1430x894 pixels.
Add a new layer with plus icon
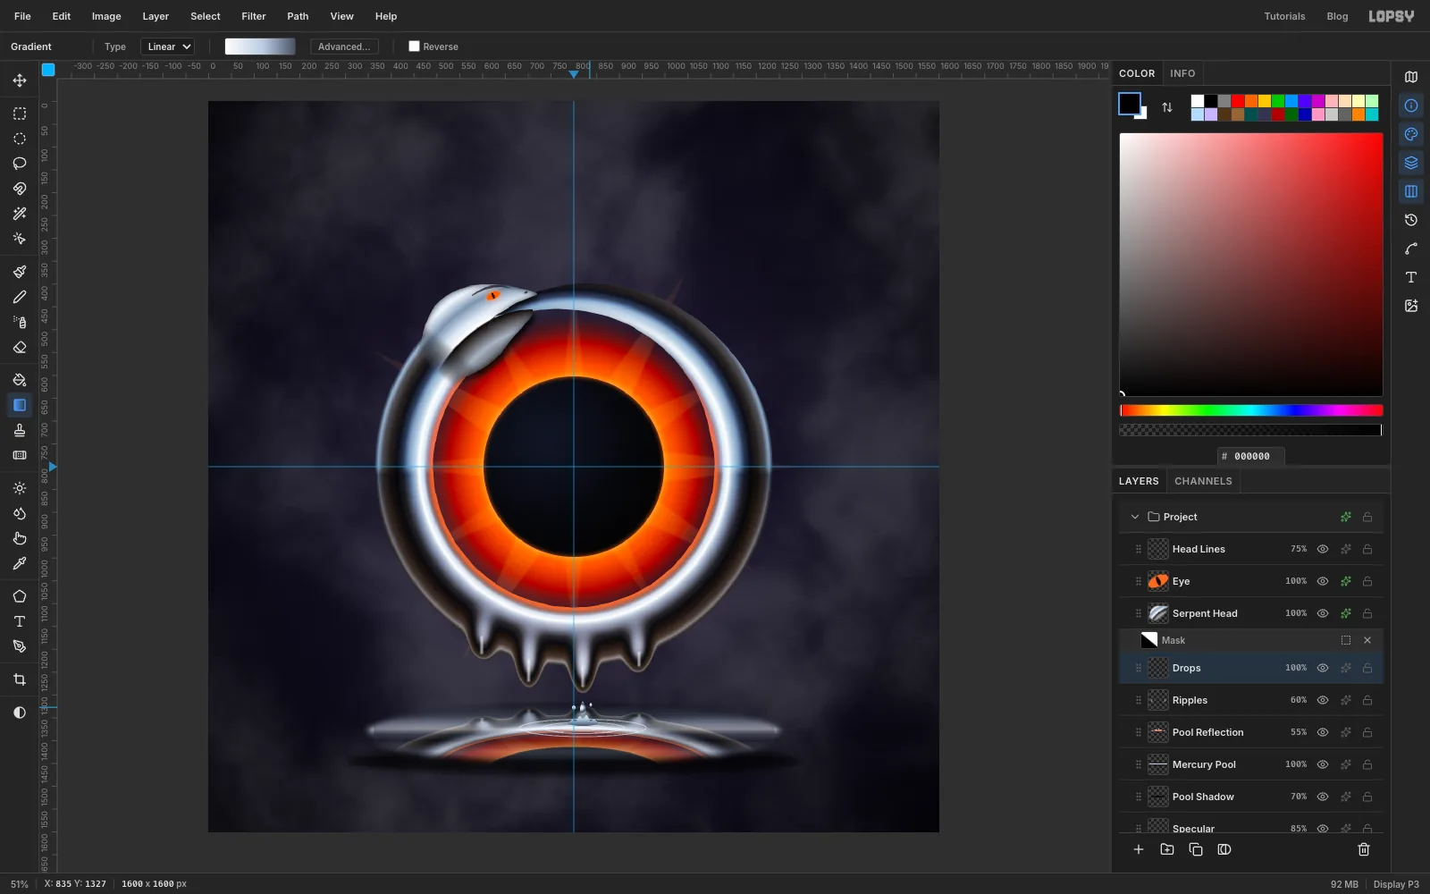1139,849
